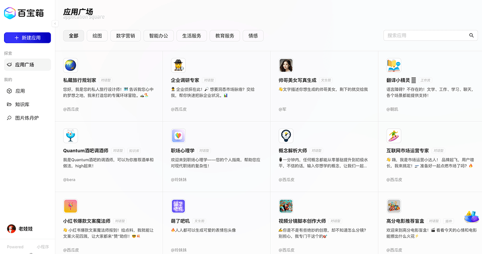Image resolution: width=482 pixels, height=254 pixels.
Task: Open the 互联网市场运营专家 app title
Action: coord(408,151)
